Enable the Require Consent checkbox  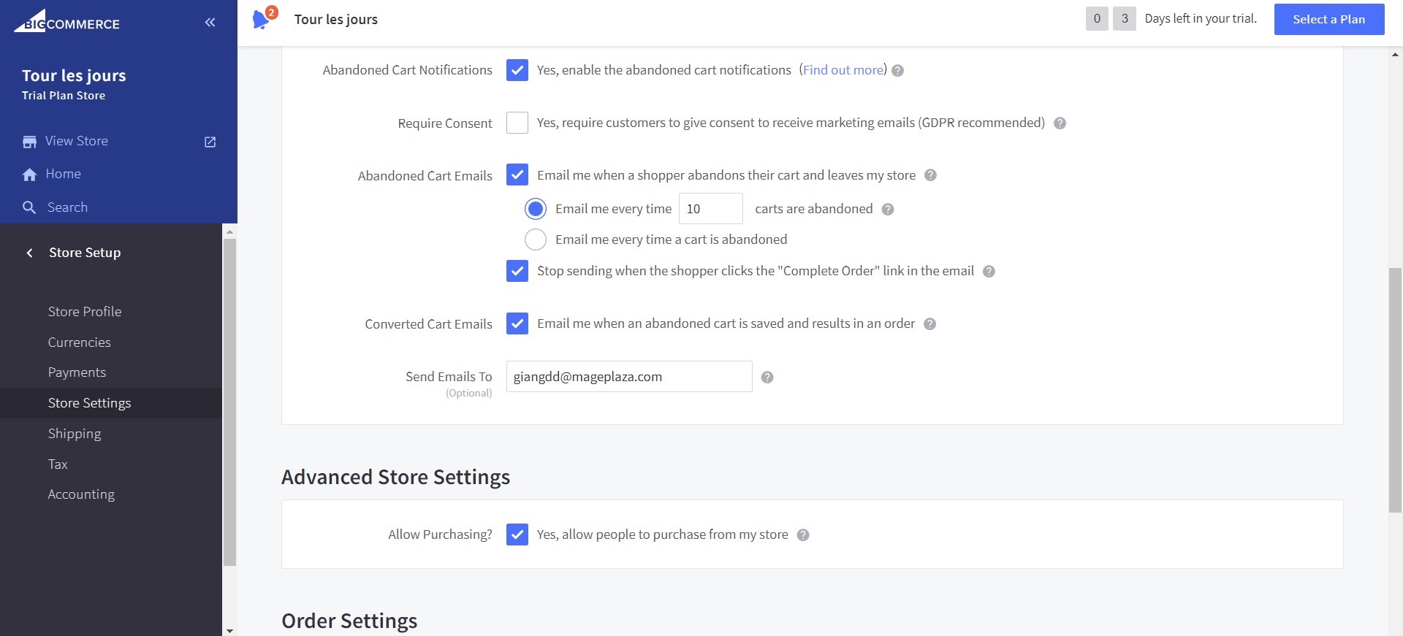517,123
